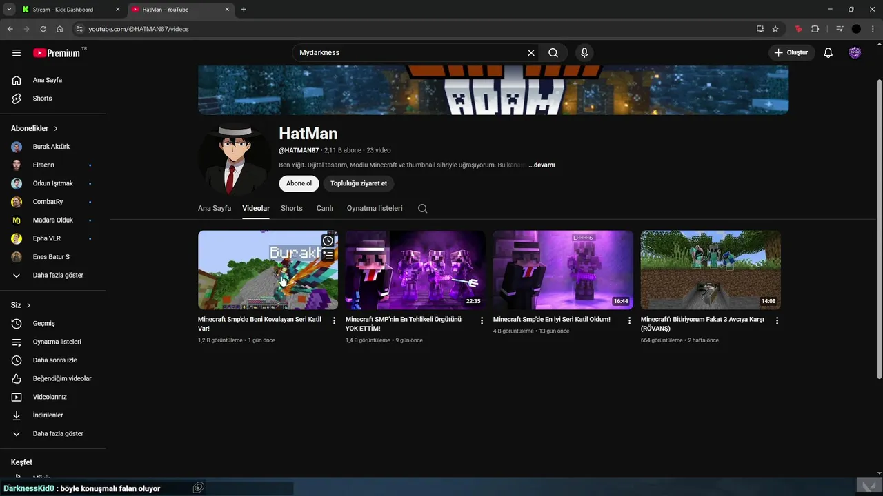Open options menu for Seri Katil Var video

click(335, 320)
